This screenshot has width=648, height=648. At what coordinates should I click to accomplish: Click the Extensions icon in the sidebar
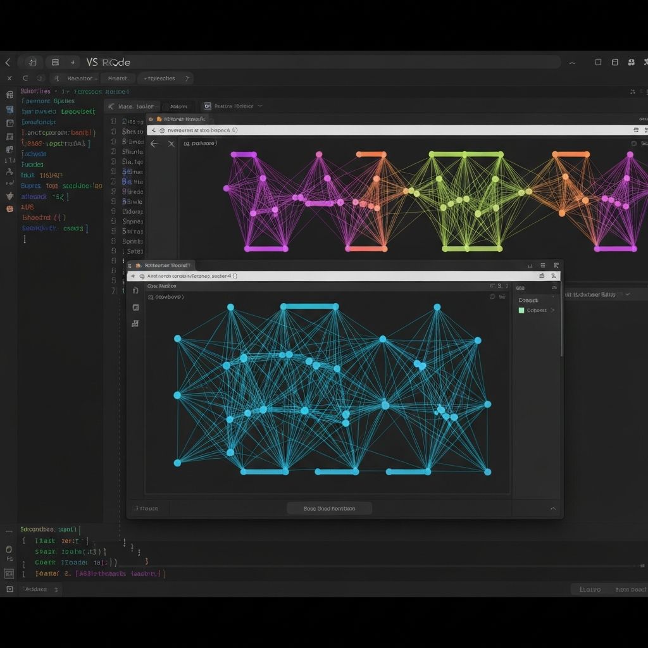click(x=9, y=148)
